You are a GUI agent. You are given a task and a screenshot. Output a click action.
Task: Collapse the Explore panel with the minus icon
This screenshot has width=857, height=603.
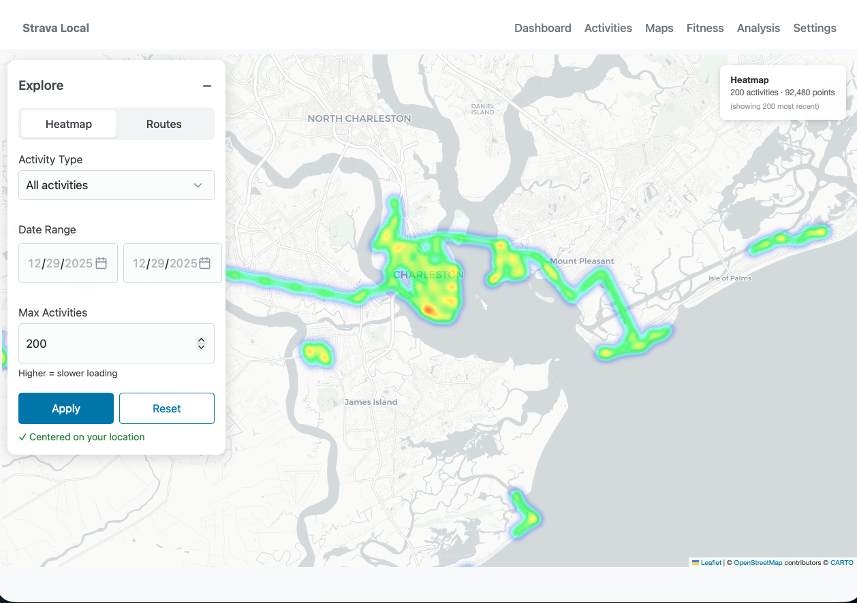tap(207, 86)
